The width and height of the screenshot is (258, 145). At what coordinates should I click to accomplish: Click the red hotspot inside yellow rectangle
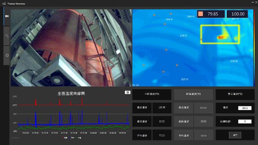click(220, 37)
